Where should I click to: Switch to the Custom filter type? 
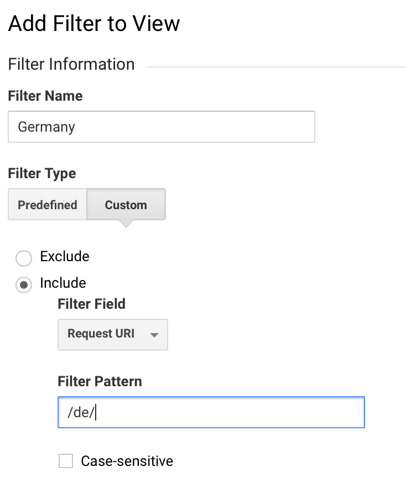point(126,204)
